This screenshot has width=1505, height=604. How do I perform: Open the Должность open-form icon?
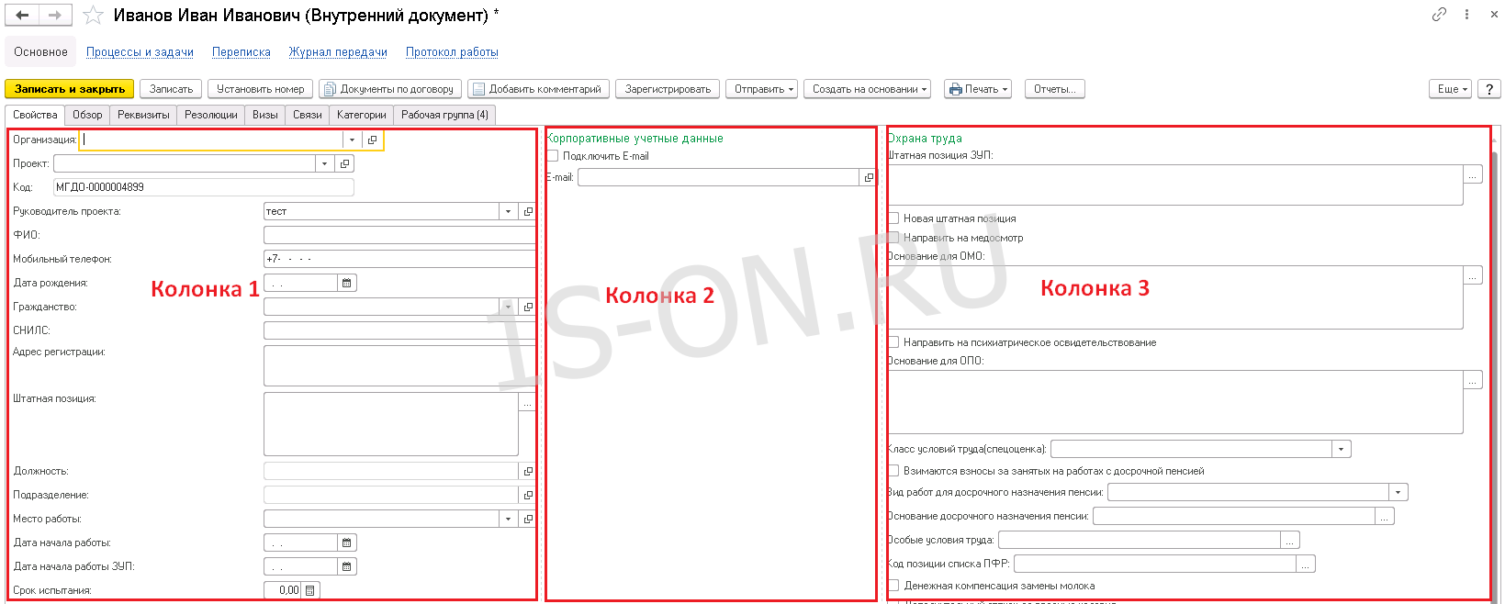coord(528,471)
